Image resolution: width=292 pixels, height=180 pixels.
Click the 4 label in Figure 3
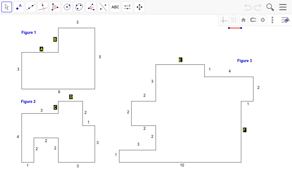[230, 71]
